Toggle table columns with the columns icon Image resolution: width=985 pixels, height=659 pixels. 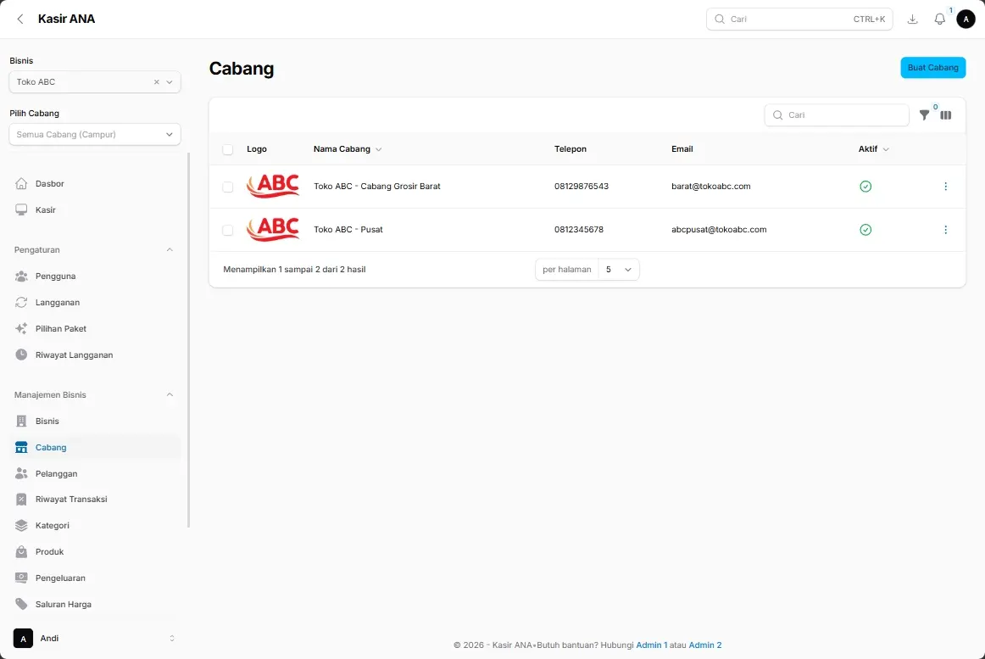pos(945,115)
